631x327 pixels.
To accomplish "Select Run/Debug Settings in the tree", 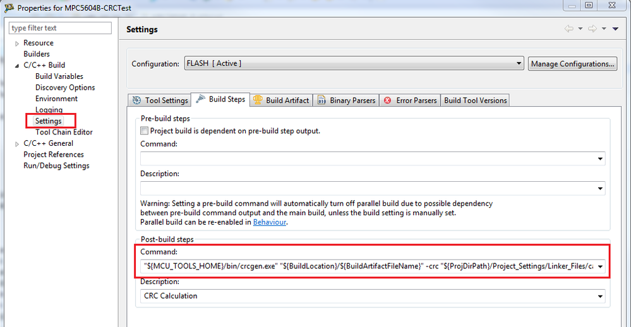I will click(56, 166).
